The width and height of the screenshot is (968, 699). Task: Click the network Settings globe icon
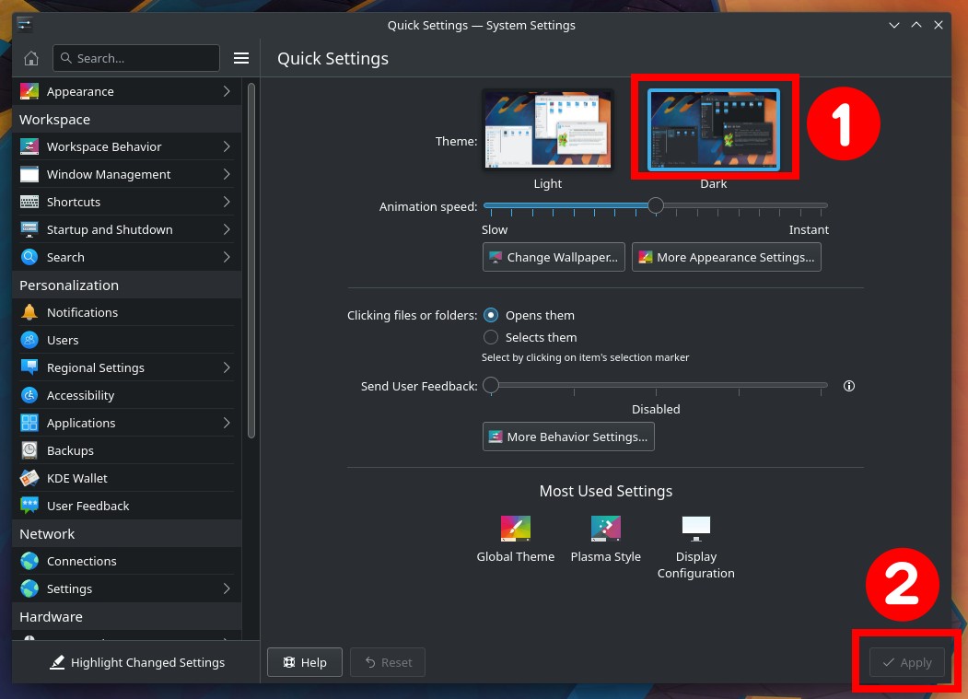click(29, 588)
